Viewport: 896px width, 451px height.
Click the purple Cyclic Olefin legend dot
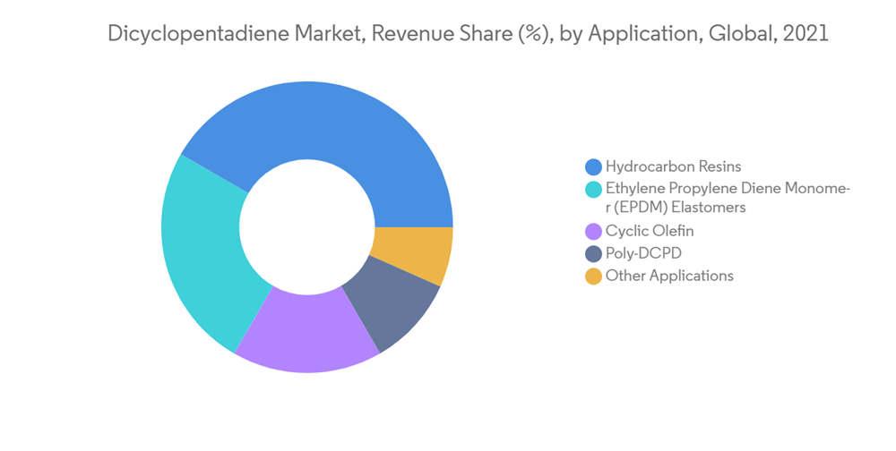593,232
